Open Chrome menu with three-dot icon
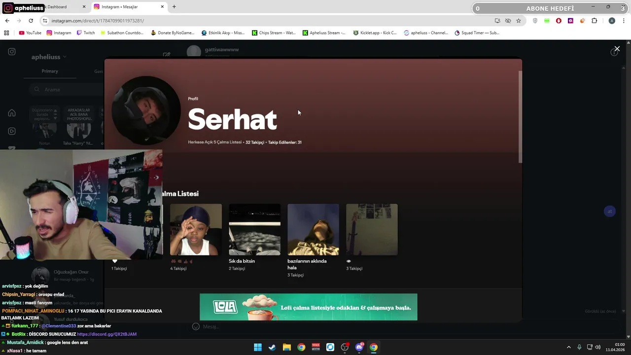Screen dimensions: 631x355 [x=624, y=21]
